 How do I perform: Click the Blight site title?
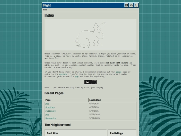[x=47, y=5]
